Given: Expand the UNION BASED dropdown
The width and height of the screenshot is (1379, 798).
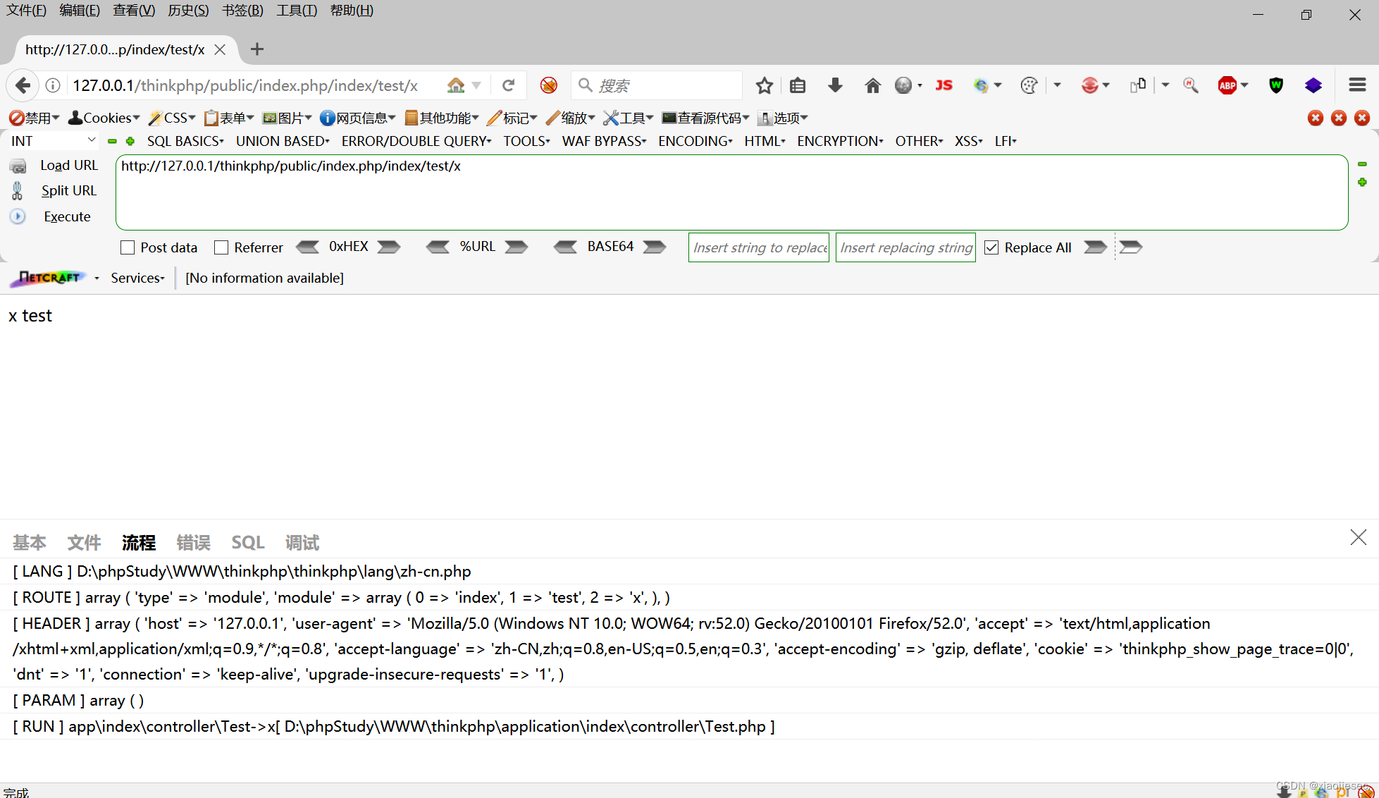Looking at the screenshot, I should [283, 141].
